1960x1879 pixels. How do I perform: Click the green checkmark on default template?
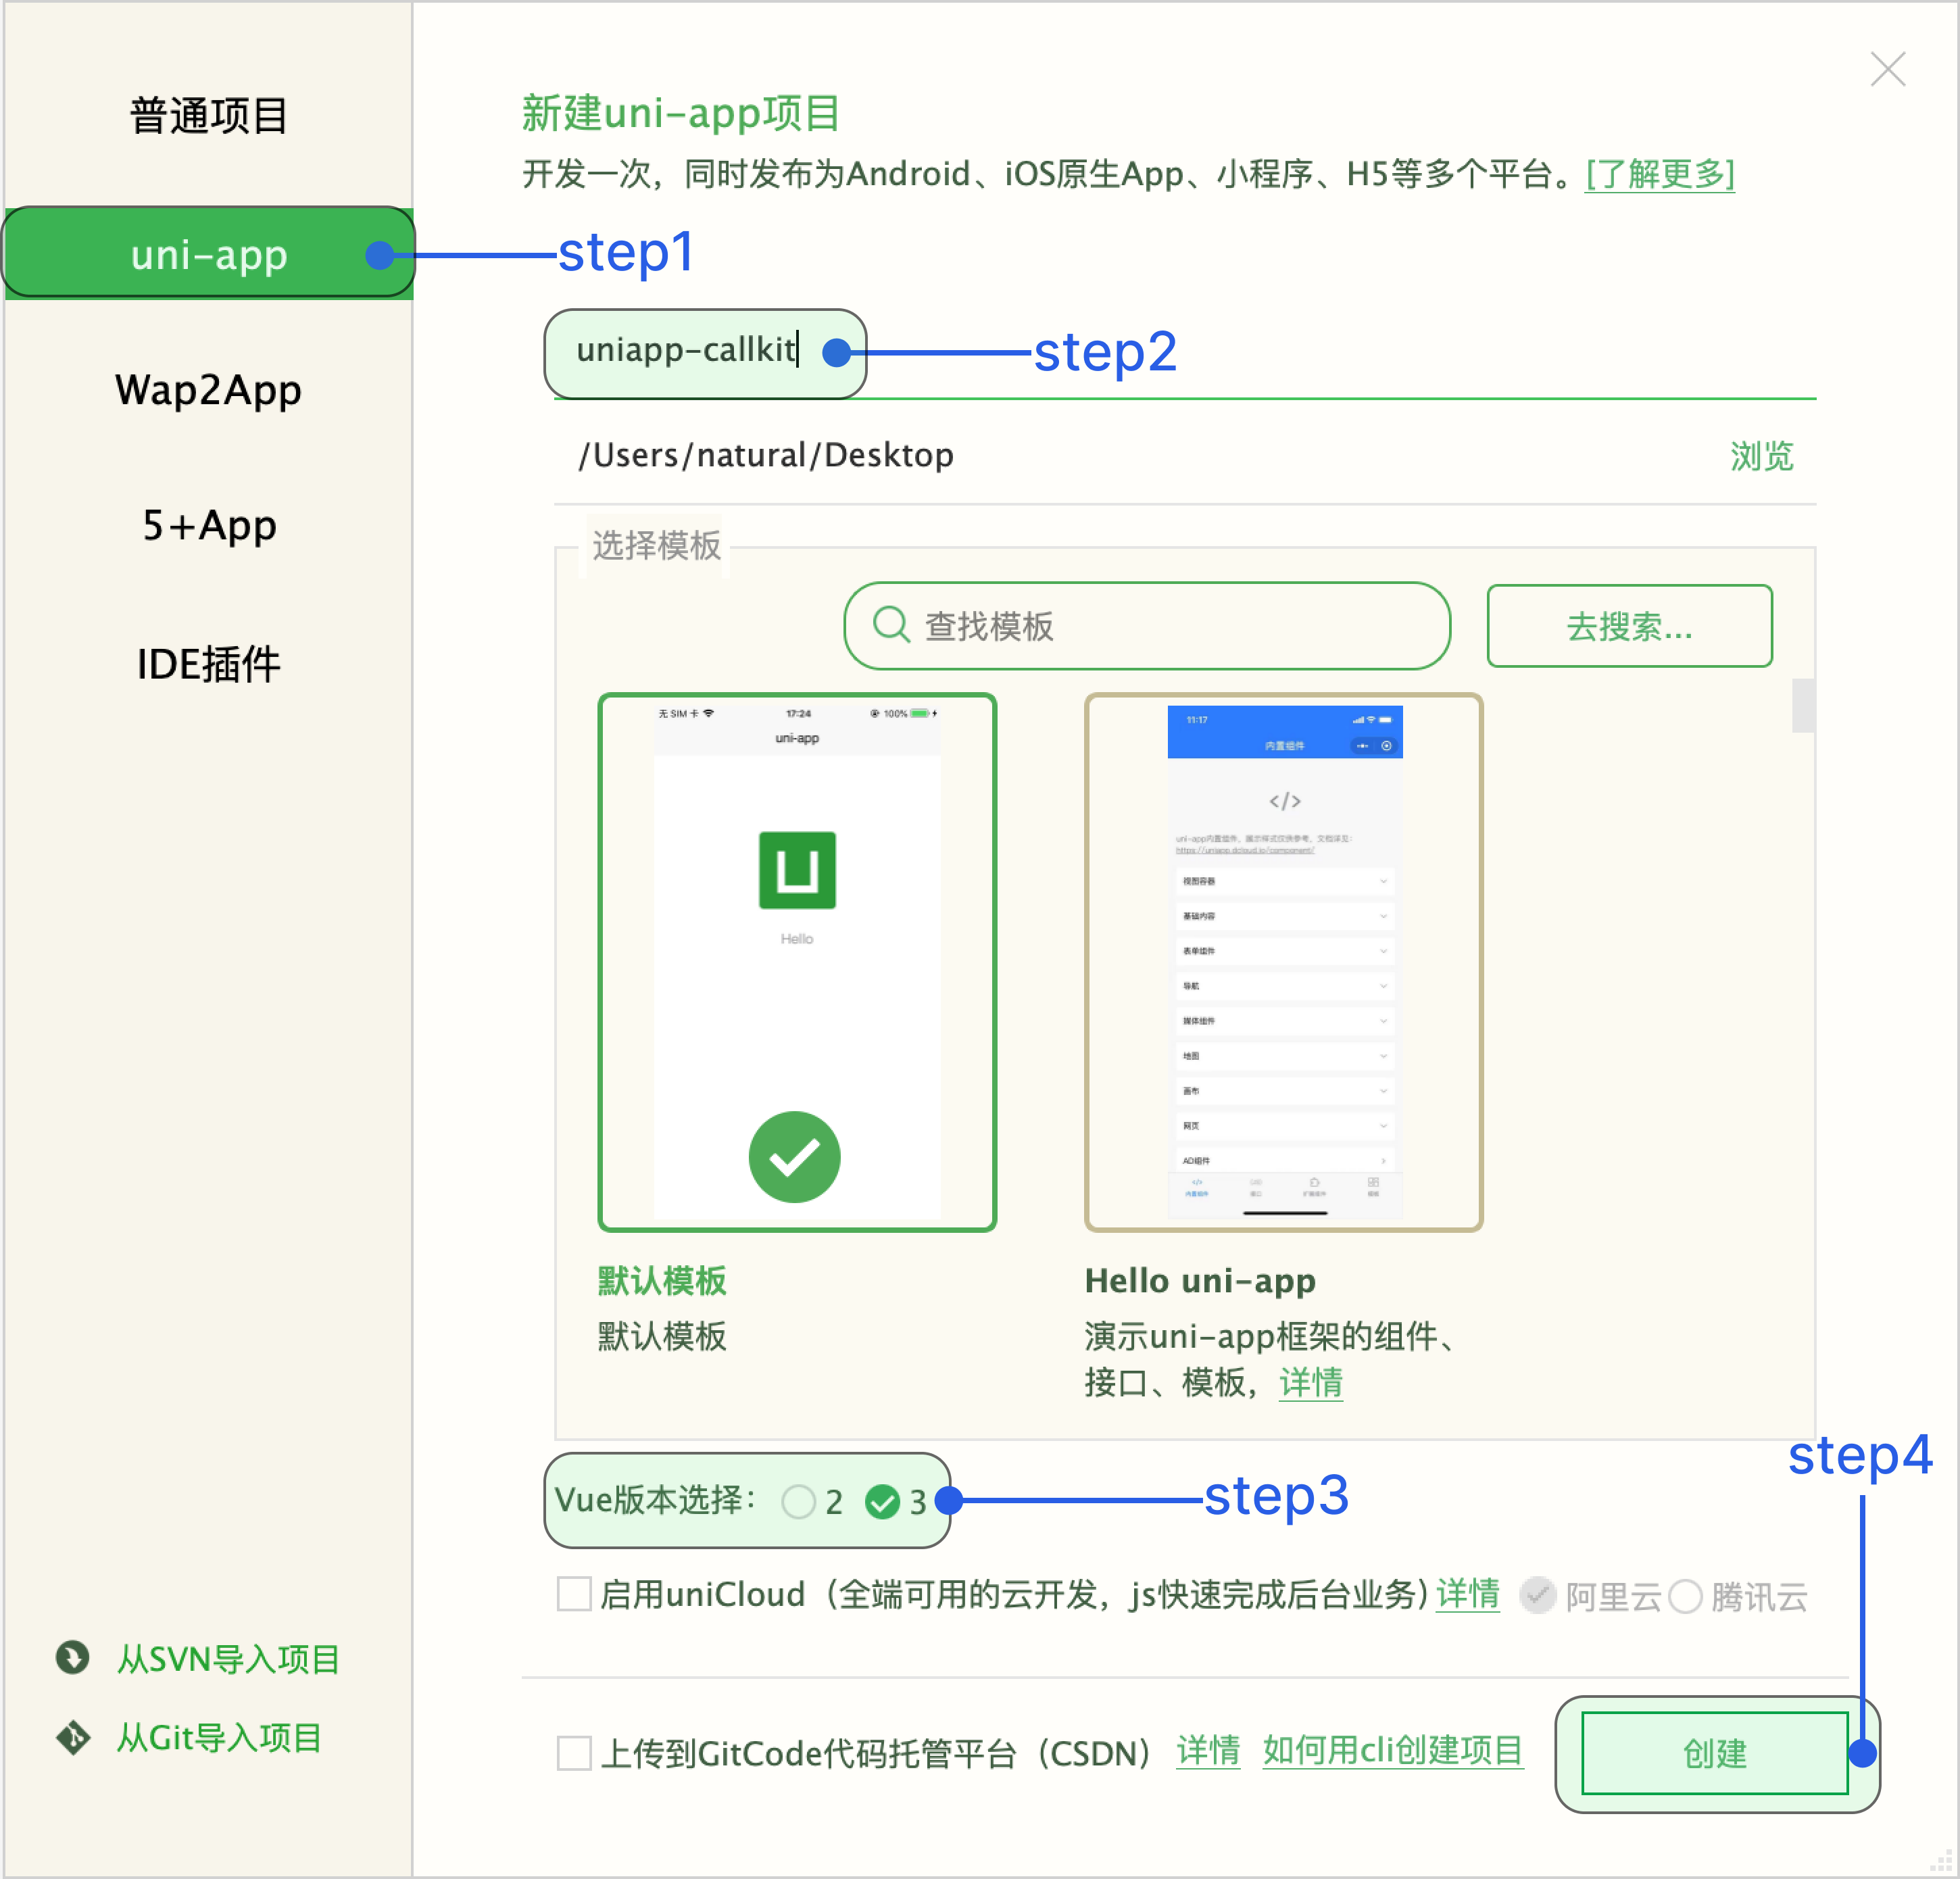[x=794, y=1156]
